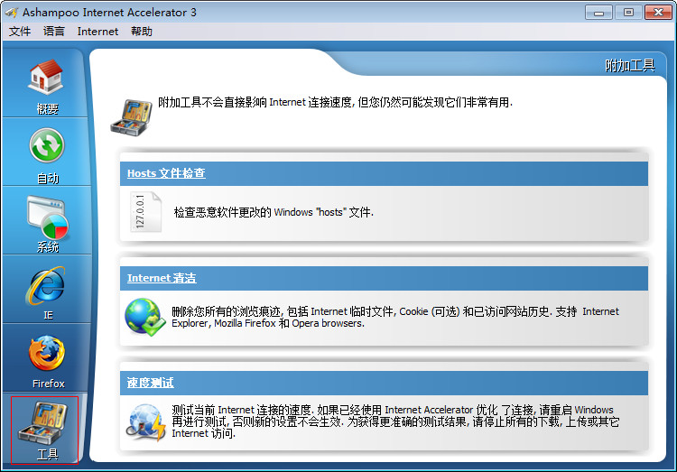Open the 语言 menu
677x472 pixels.
54,32
